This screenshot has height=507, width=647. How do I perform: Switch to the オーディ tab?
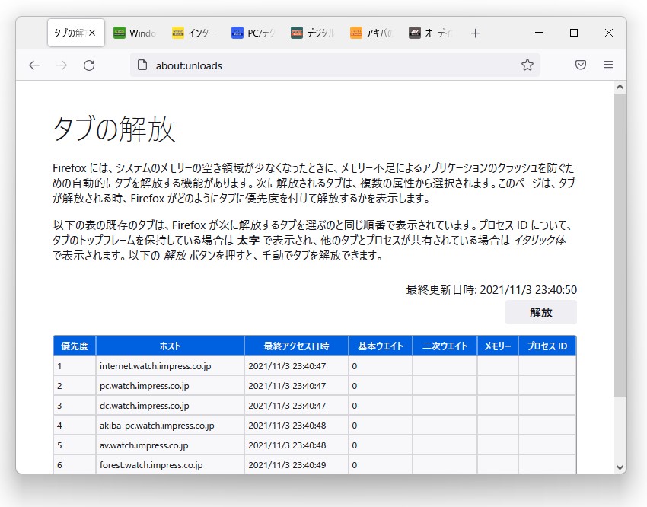[x=430, y=33]
